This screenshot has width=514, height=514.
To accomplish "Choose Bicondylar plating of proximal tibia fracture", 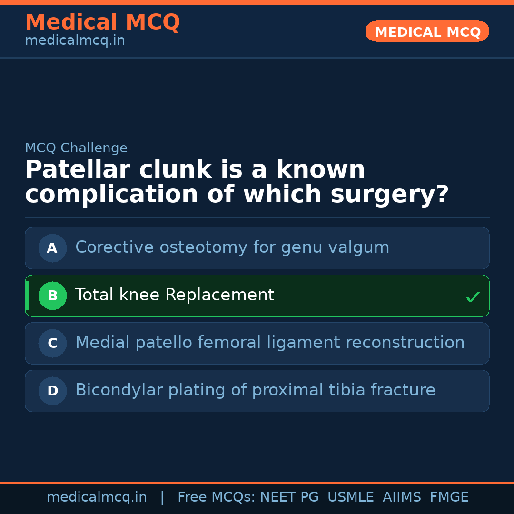I will [255, 390].
